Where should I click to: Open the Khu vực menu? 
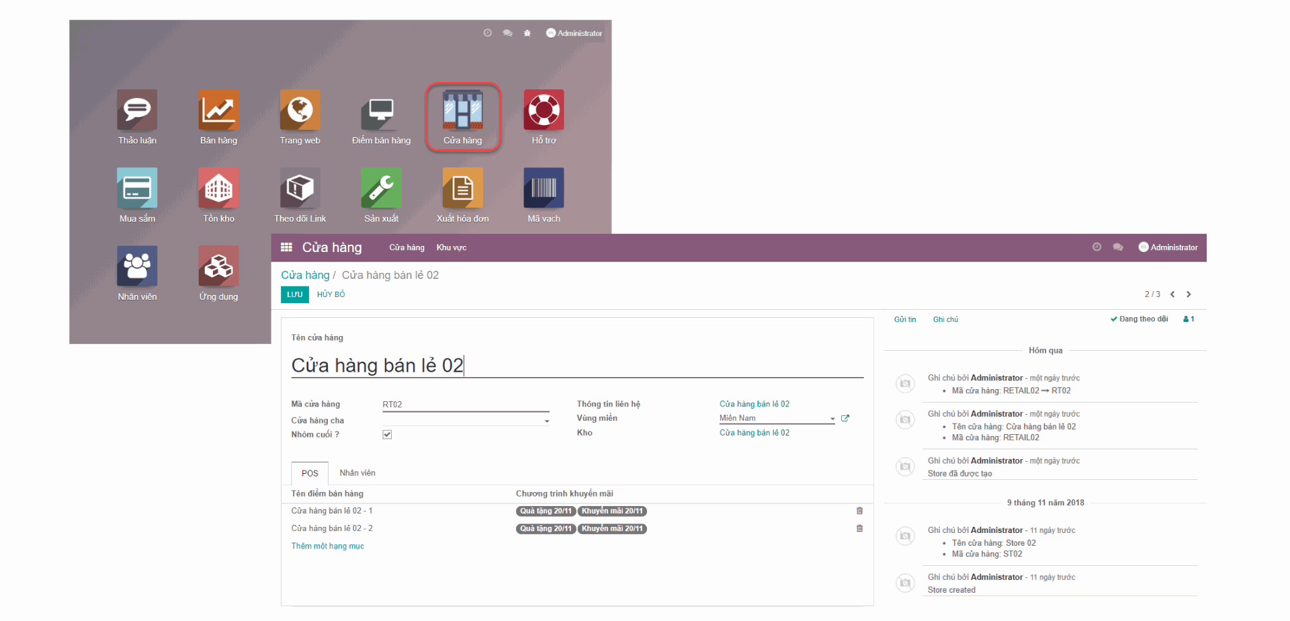tap(450, 247)
